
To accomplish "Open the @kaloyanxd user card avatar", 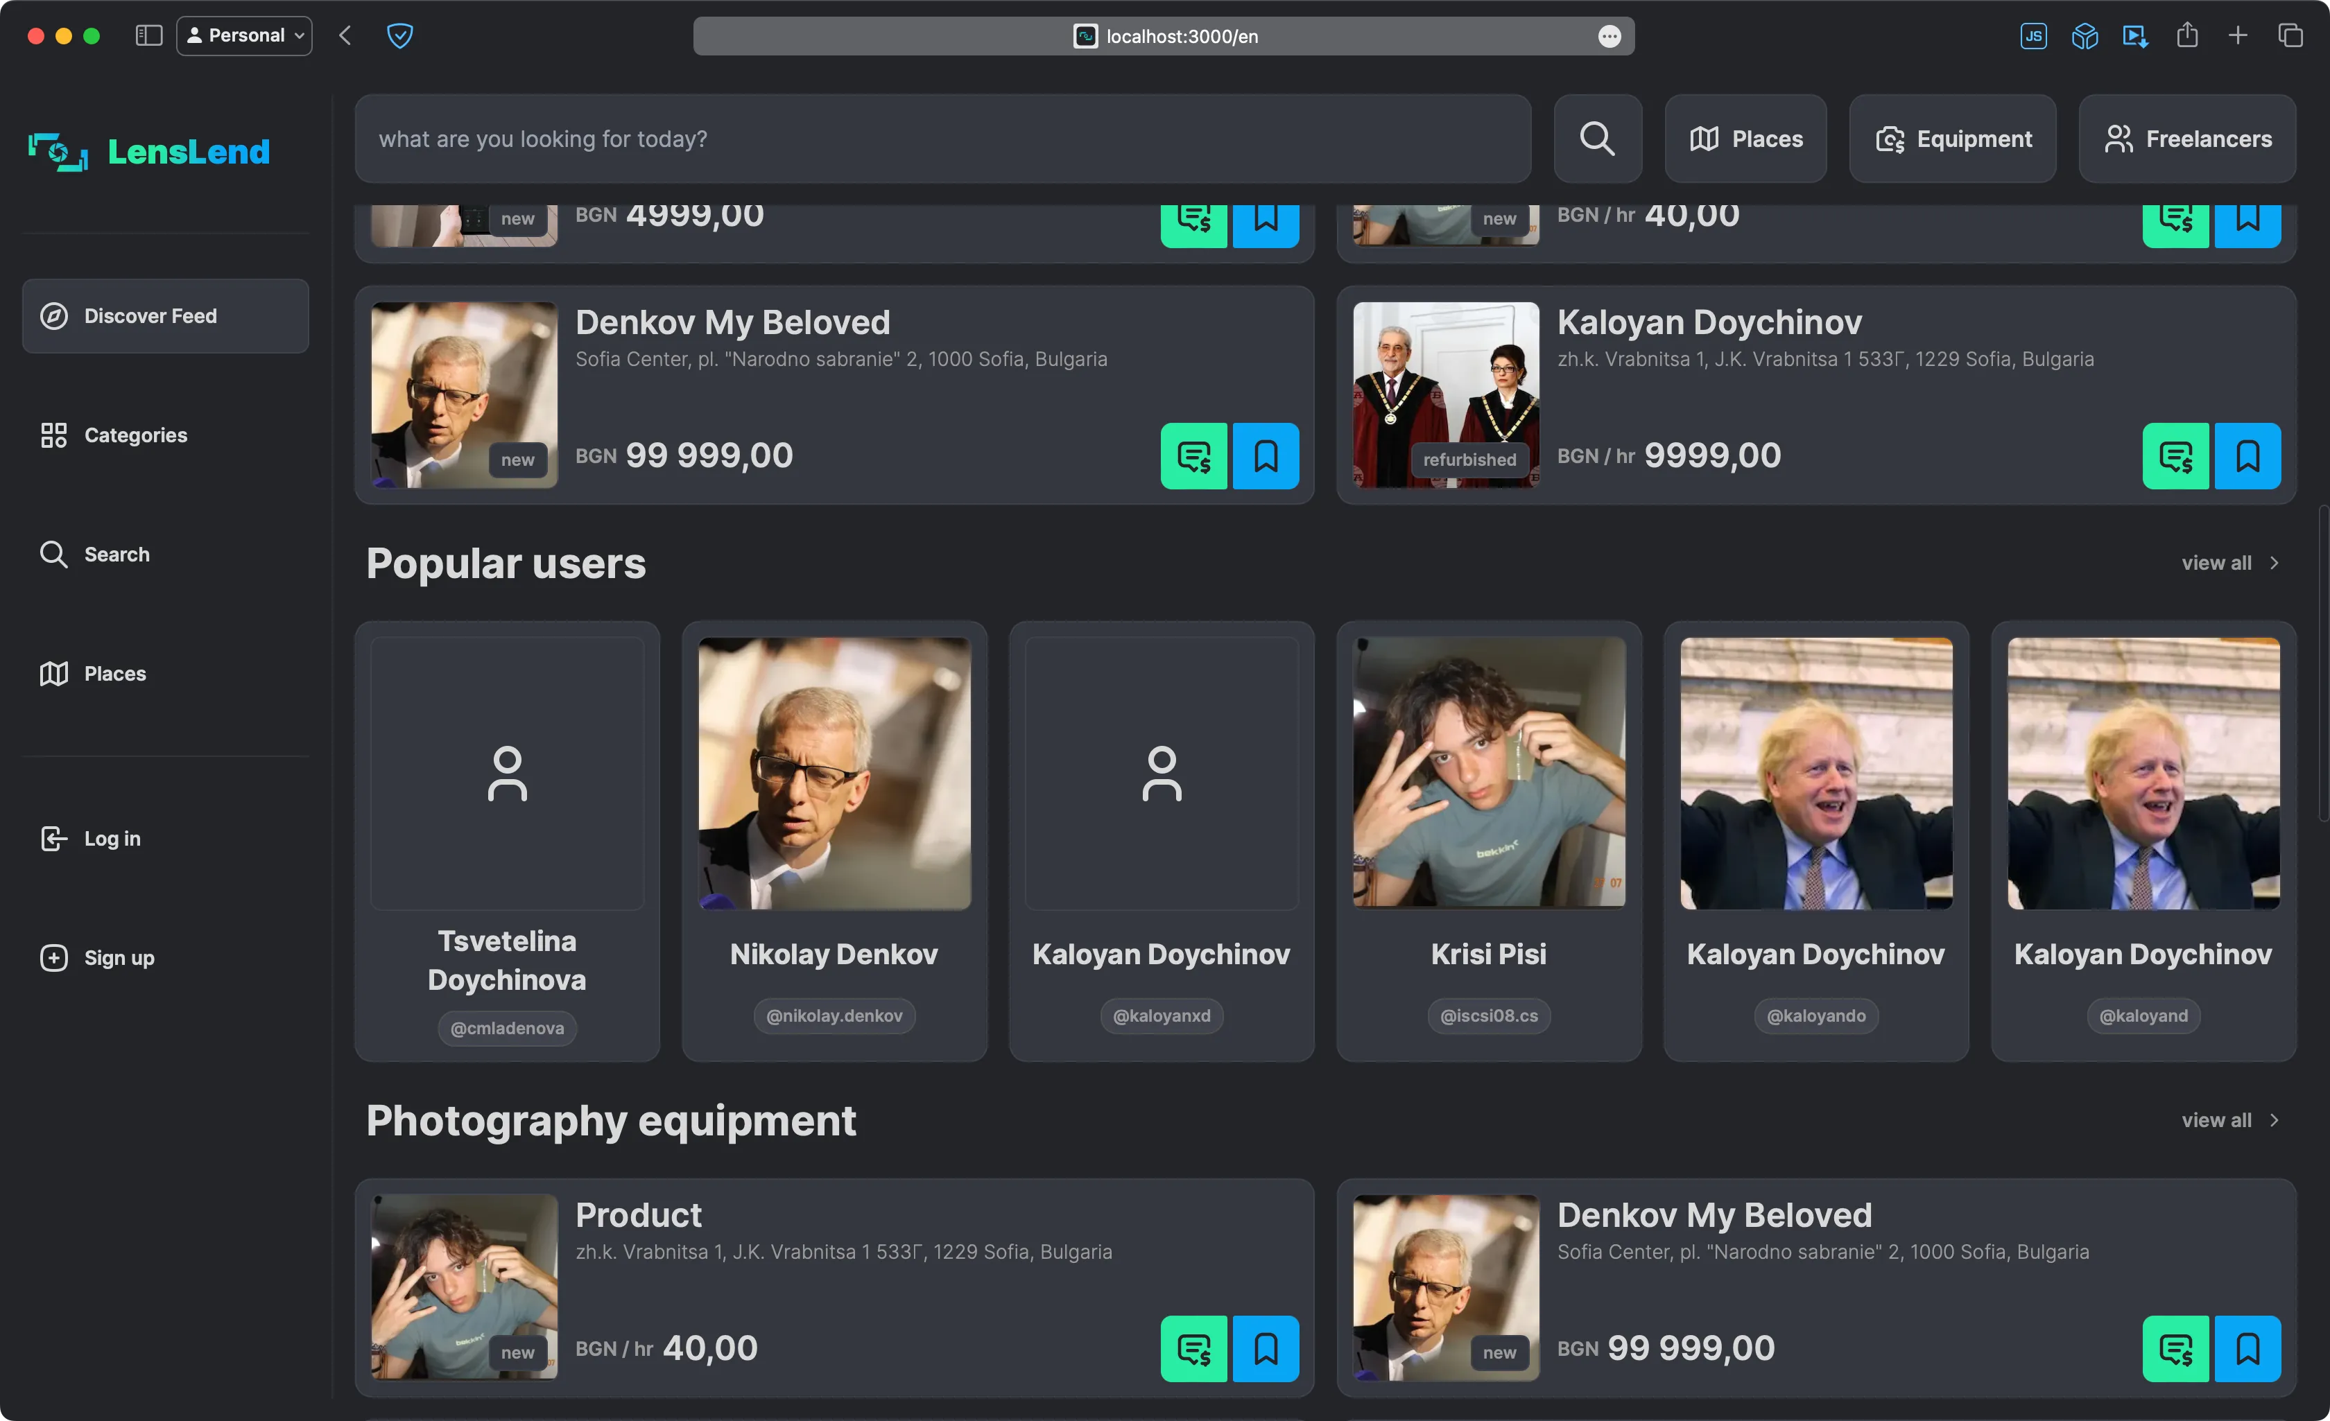I will point(1162,772).
